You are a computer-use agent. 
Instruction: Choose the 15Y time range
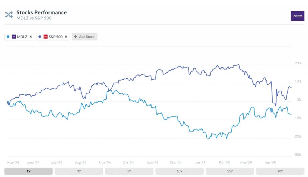pos(230,171)
